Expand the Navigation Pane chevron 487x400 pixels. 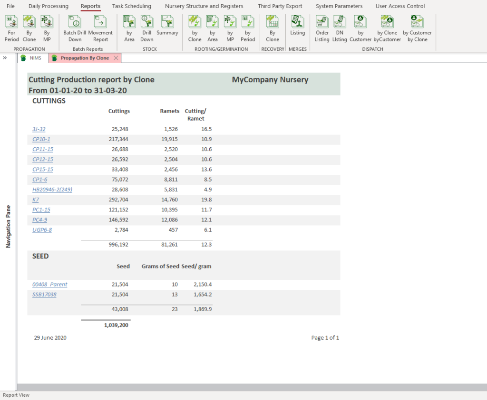point(5,57)
